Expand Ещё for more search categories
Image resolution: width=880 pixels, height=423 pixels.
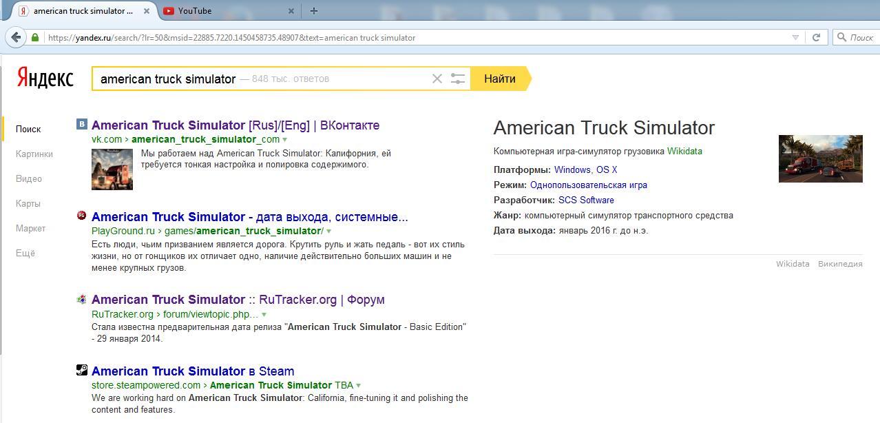pos(25,253)
